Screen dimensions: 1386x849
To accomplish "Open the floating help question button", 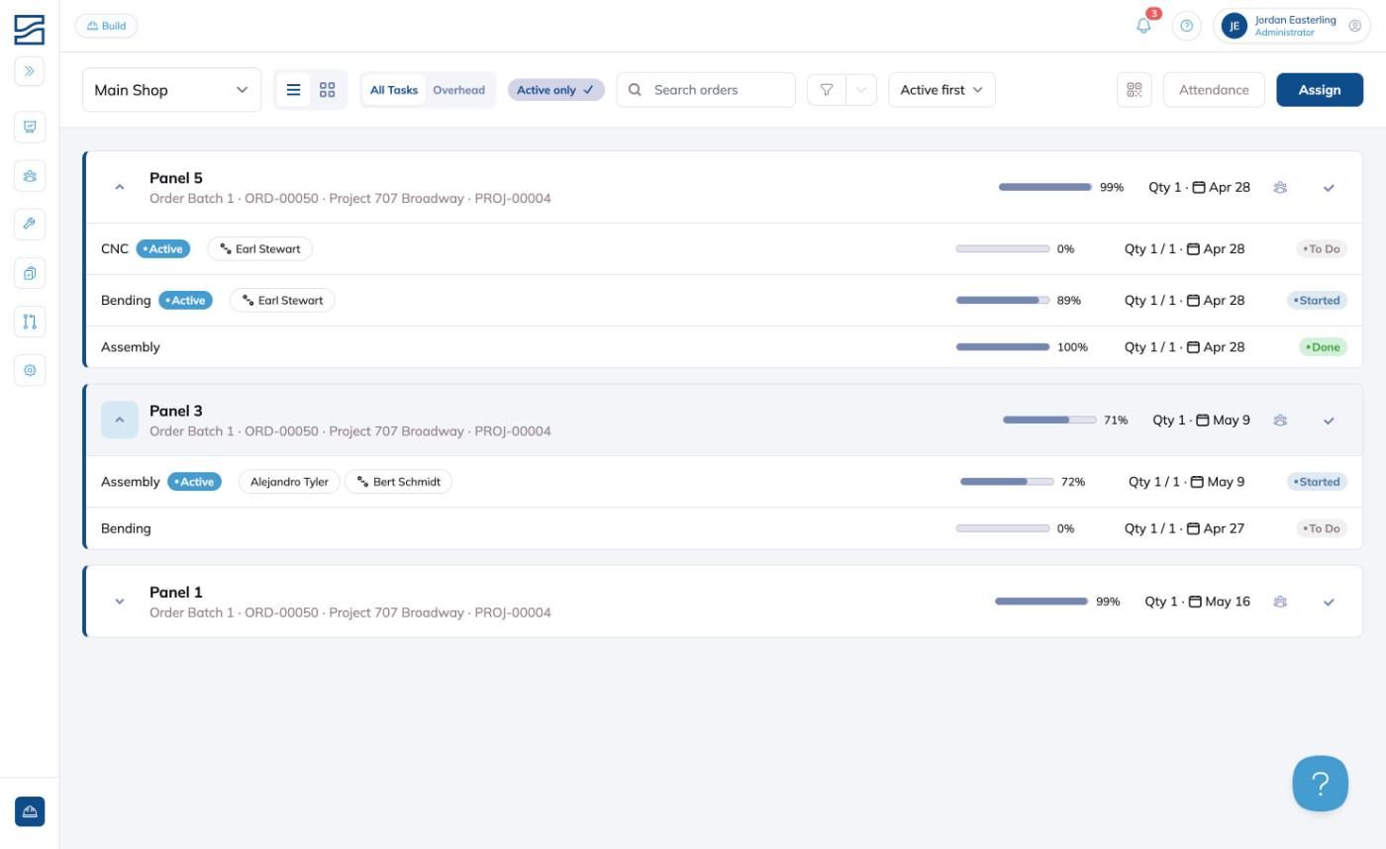I will pos(1321,784).
